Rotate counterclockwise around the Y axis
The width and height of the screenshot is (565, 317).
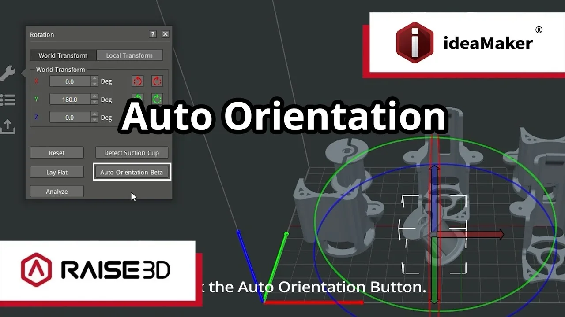[x=137, y=99]
